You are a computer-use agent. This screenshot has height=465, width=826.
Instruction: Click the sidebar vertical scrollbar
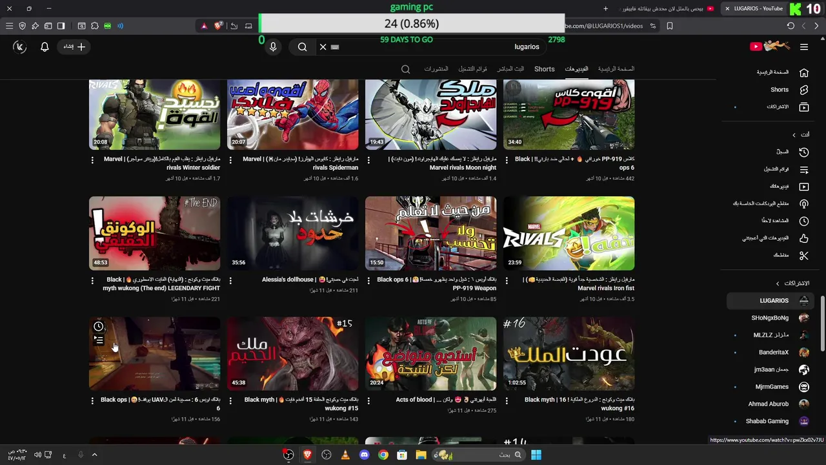(822, 324)
